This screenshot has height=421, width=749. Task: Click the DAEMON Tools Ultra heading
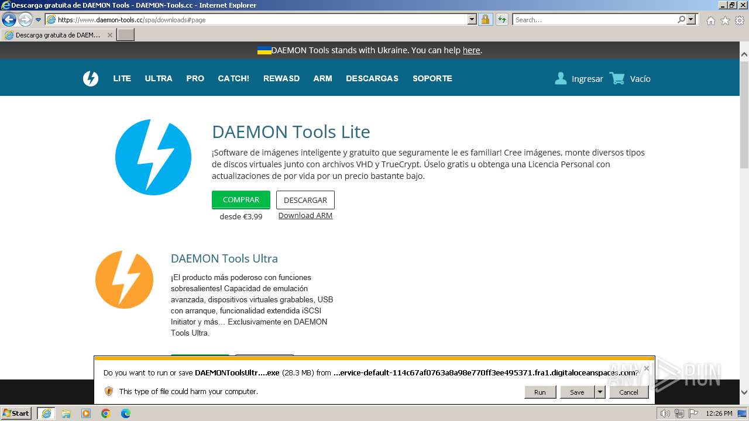click(224, 258)
